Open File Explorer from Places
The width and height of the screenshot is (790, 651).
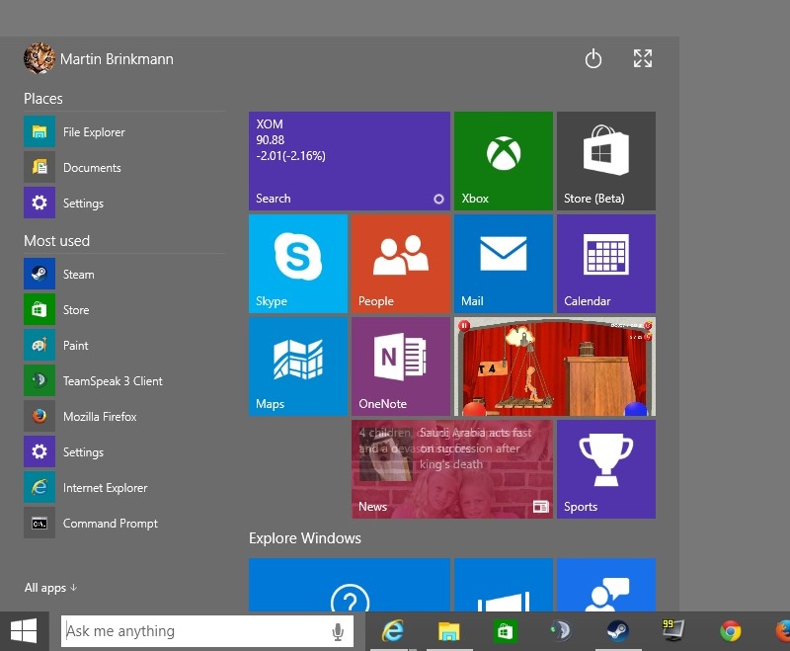click(124, 132)
